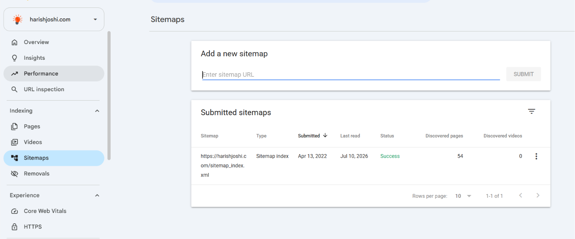575x239 pixels.
Task: Click the Performance trend arrow icon
Action: 15,74
